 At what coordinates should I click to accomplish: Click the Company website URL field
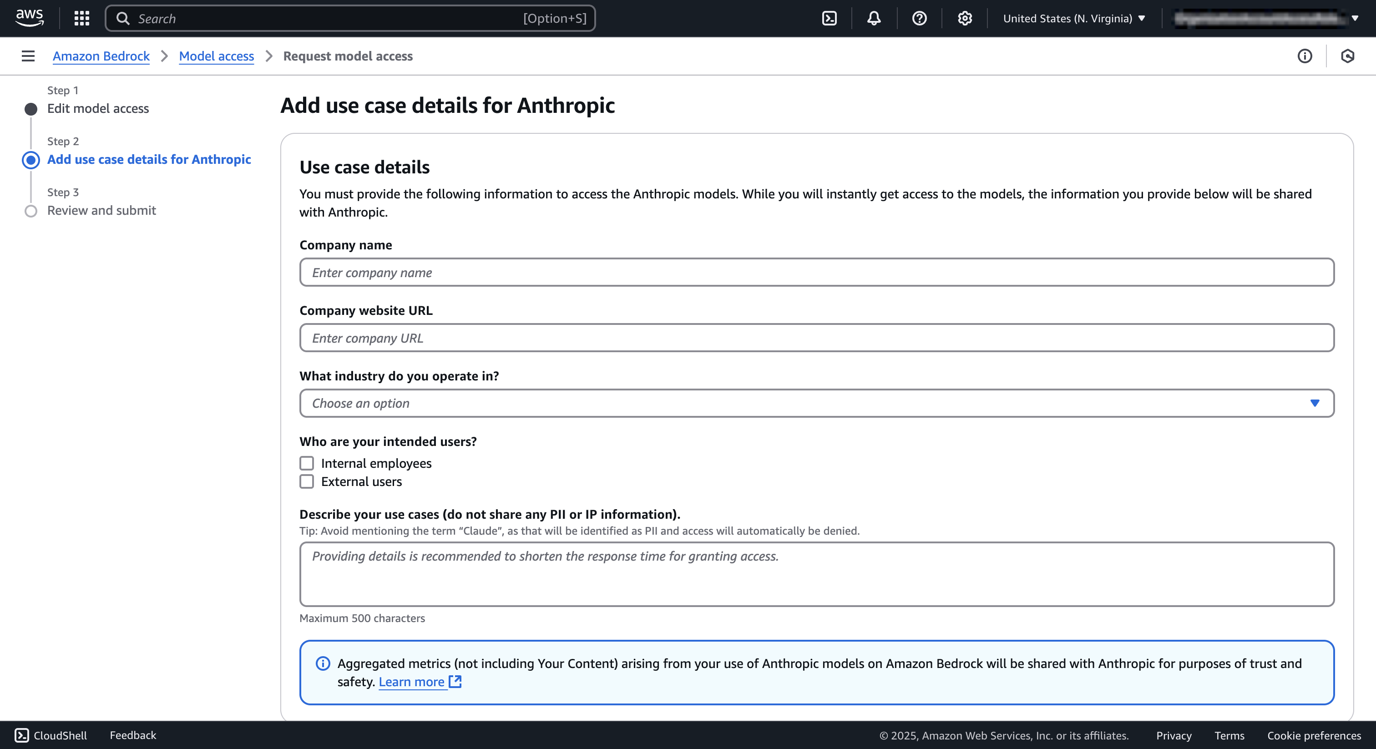click(x=817, y=338)
